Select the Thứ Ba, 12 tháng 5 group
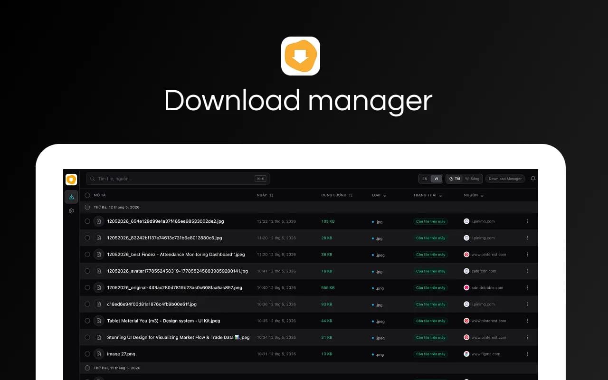 click(x=87, y=207)
